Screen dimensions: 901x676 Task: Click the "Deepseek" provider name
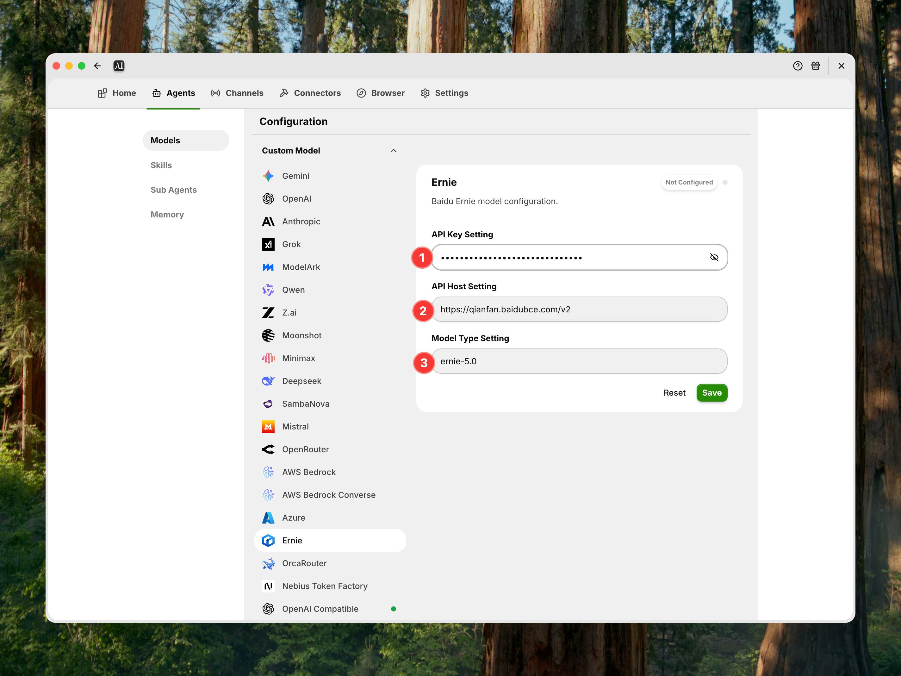[301, 381]
